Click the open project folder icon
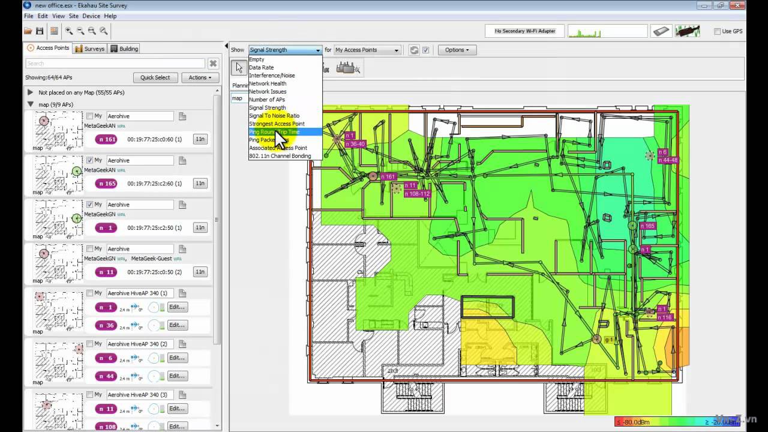This screenshot has height=432, width=768. point(28,31)
